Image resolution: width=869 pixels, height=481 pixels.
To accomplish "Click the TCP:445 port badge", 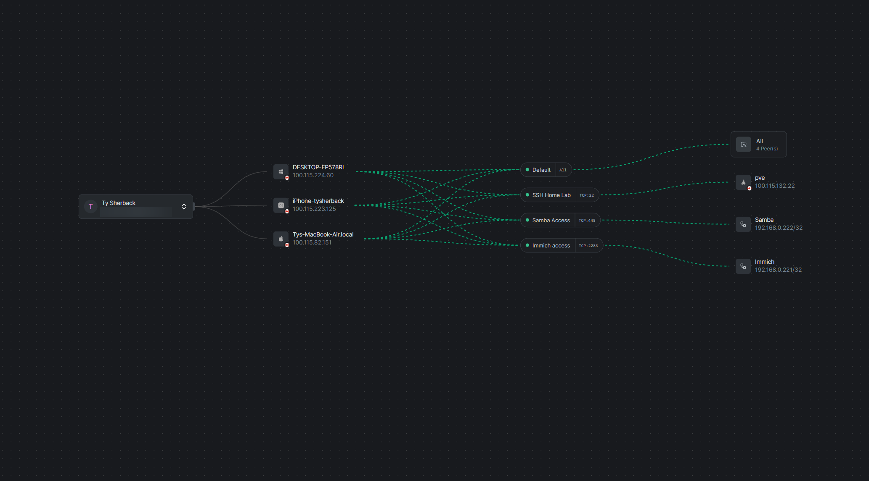I will point(587,221).
